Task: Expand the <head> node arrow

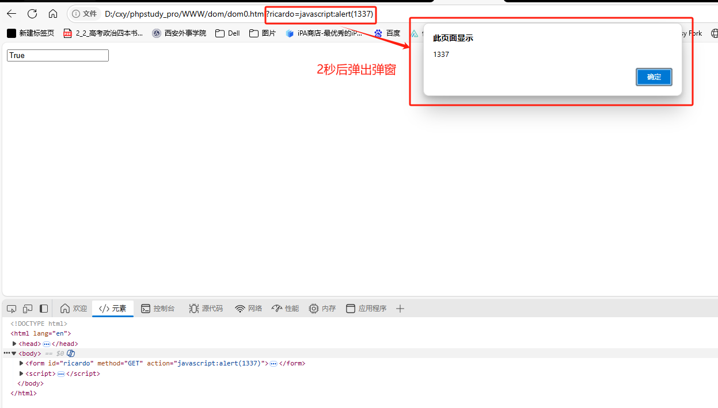Action: (14, 344)
